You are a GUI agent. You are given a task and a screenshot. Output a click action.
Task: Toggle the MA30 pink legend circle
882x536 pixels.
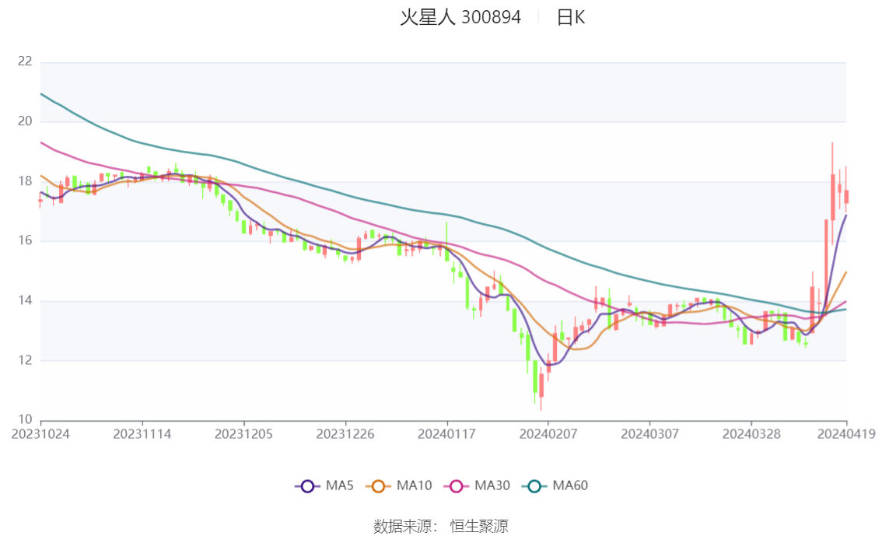(457, 486)
